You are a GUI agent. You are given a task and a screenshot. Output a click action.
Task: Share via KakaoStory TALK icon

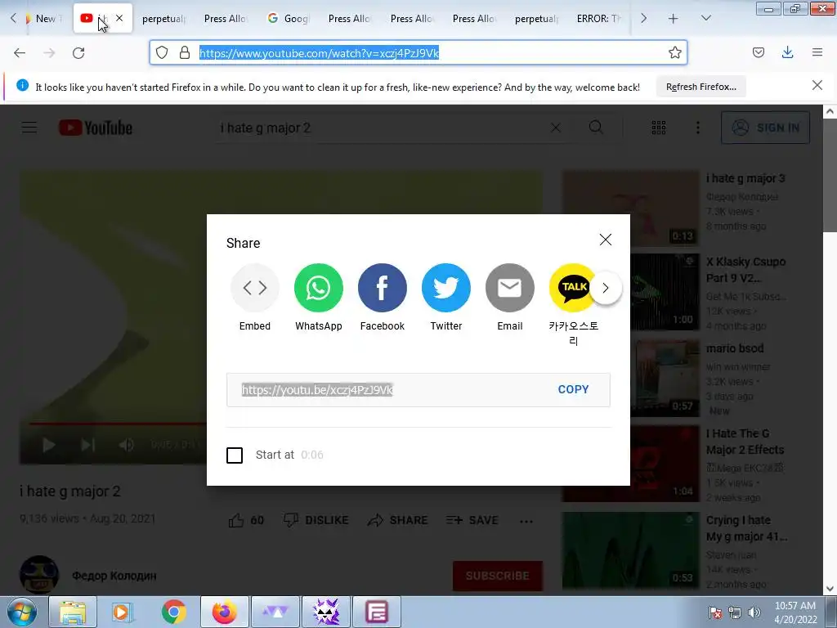(x=572, y=288)
